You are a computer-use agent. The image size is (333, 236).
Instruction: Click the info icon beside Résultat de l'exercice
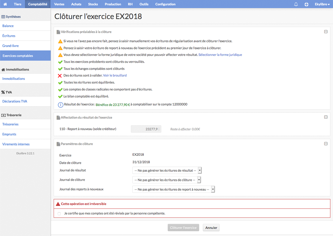point(61,105)
